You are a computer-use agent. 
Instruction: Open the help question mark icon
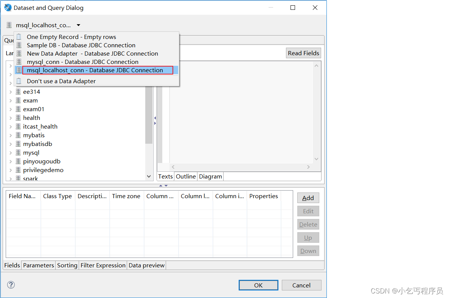11,285
